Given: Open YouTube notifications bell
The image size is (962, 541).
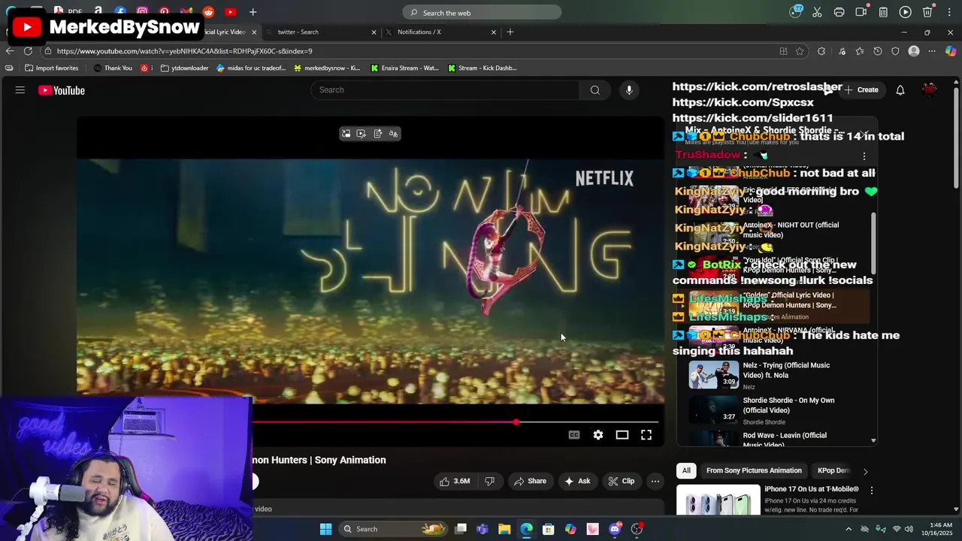Looking at the screenshot, I should click(900, 90).
